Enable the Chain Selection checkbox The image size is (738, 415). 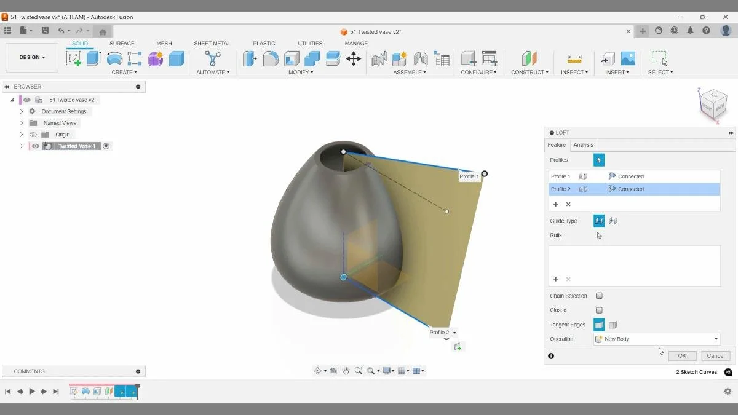(x=599, y=295)
